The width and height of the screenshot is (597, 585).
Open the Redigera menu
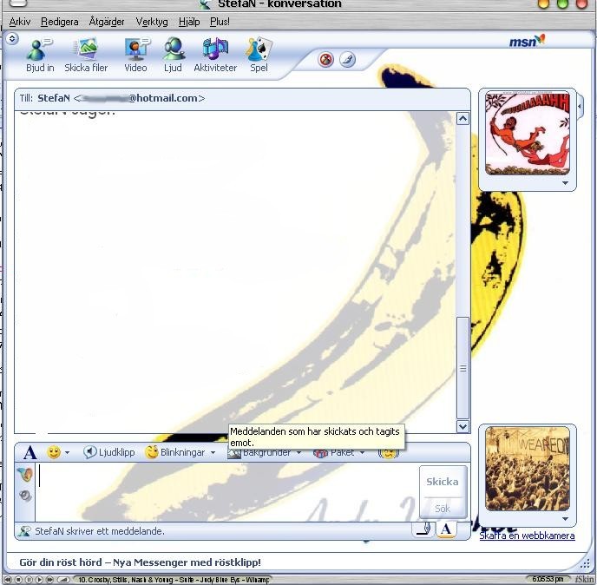[59, 22]
